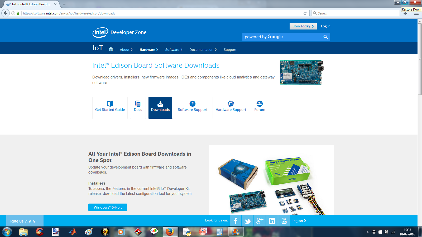The height and width of the screenshot is (237, 422).
Task: Open Intel's Twitter page icon
Action: (x=248, y=221)
